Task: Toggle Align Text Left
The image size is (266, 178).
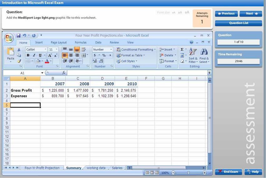Action: 65,55
